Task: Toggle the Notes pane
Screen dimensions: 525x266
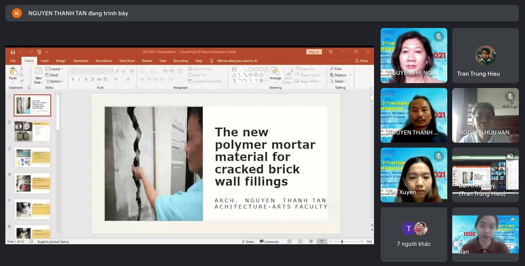Action: point(248,242)
